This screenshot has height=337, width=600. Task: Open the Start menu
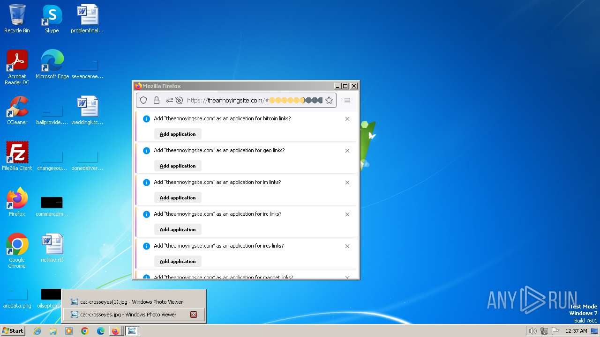point(13,331)
